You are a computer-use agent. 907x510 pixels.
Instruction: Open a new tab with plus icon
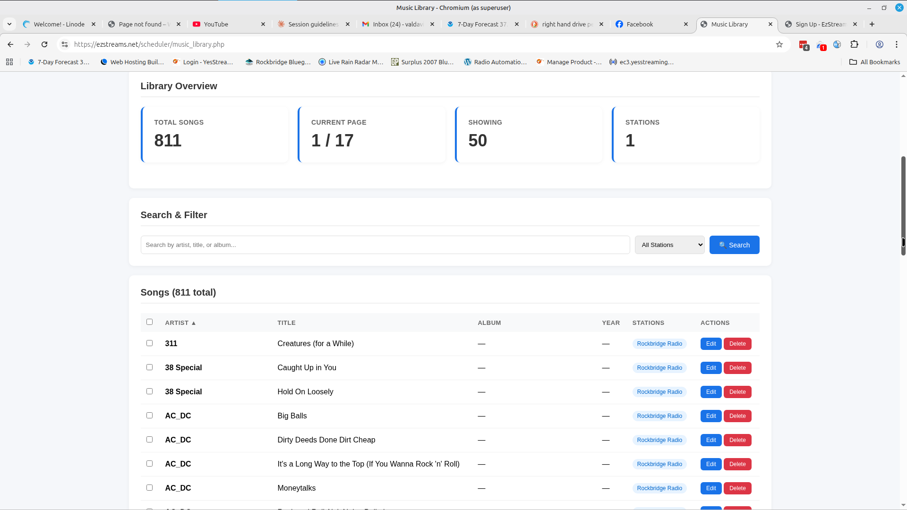pyautogui.click(x=872, y=24)
